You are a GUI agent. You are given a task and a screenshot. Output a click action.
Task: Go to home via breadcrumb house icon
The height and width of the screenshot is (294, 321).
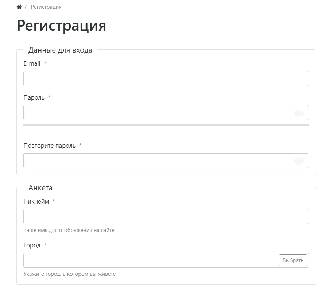(x=19, y=7)
